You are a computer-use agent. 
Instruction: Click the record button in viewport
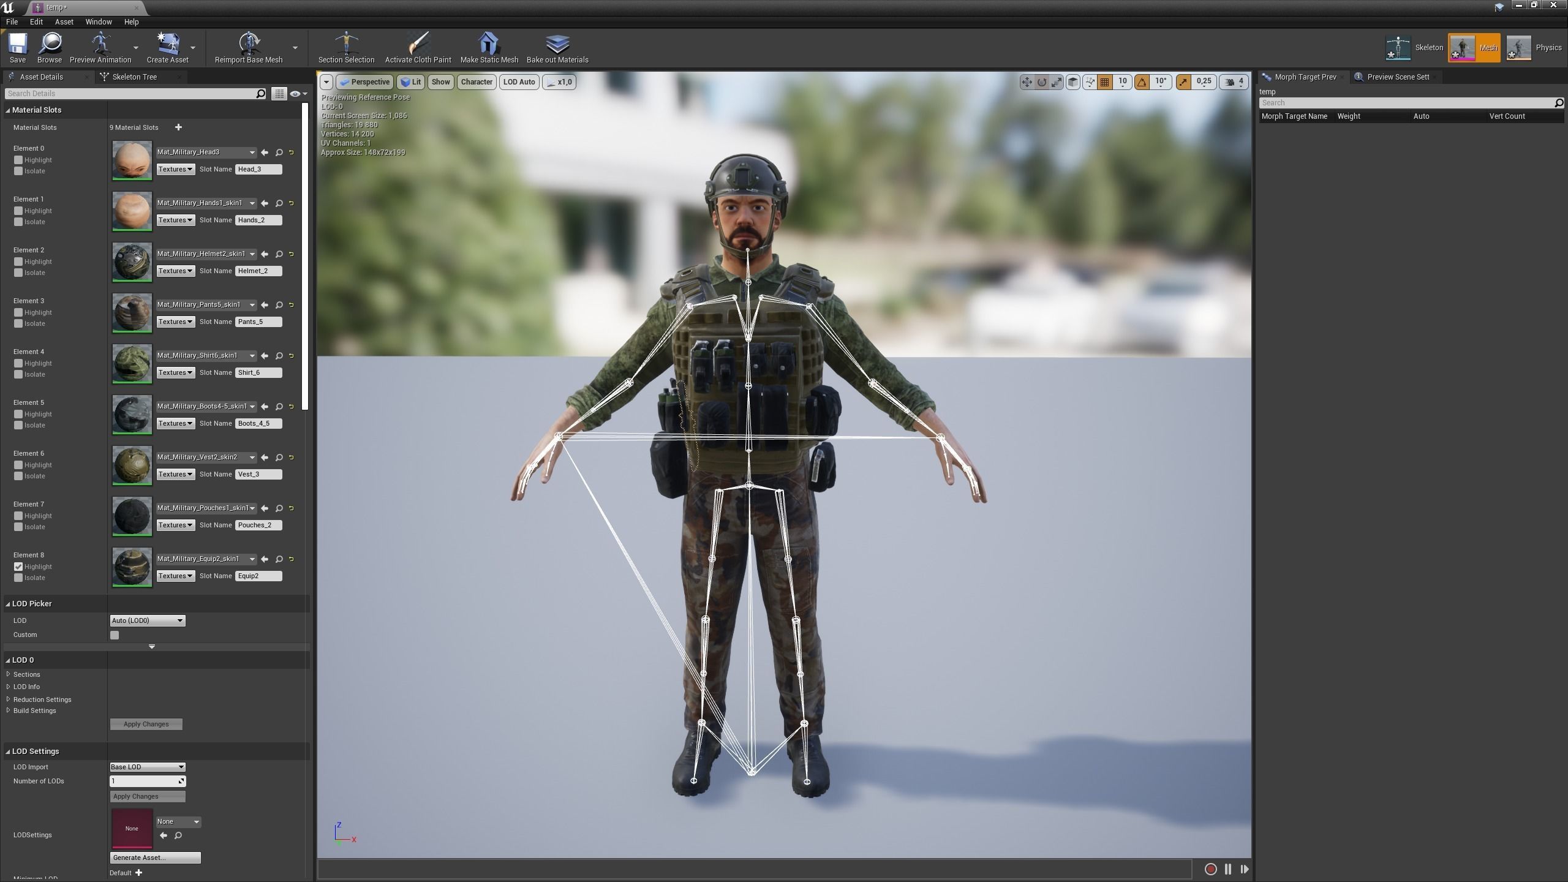coord(1210,869)
